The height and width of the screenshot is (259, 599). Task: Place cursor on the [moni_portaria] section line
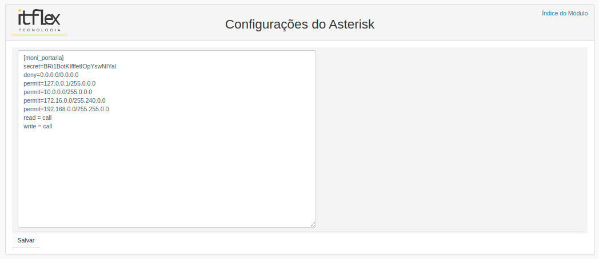tap(43, 58)
